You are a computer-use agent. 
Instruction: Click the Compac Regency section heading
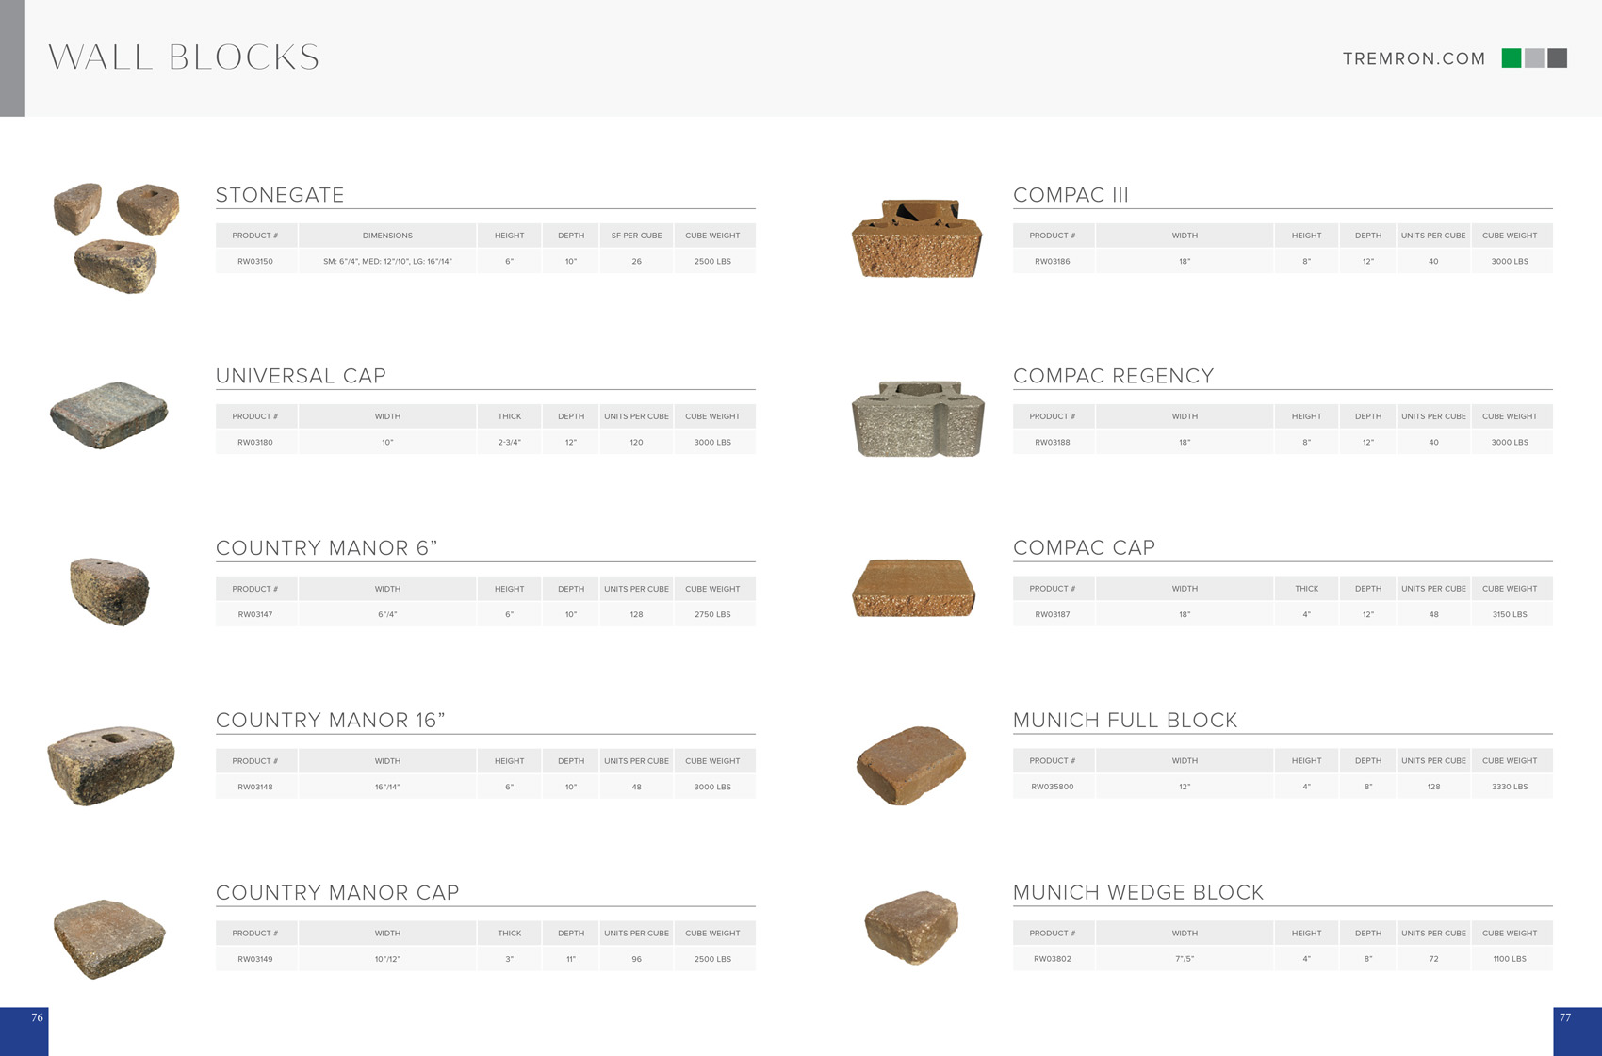click(x=1113, y=376)
